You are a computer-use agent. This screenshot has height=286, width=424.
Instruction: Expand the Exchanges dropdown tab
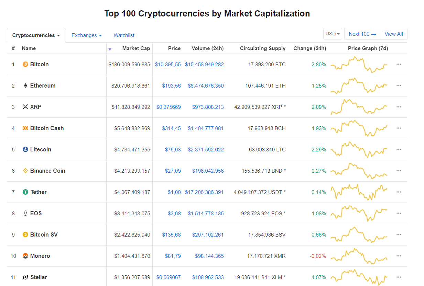87,35
